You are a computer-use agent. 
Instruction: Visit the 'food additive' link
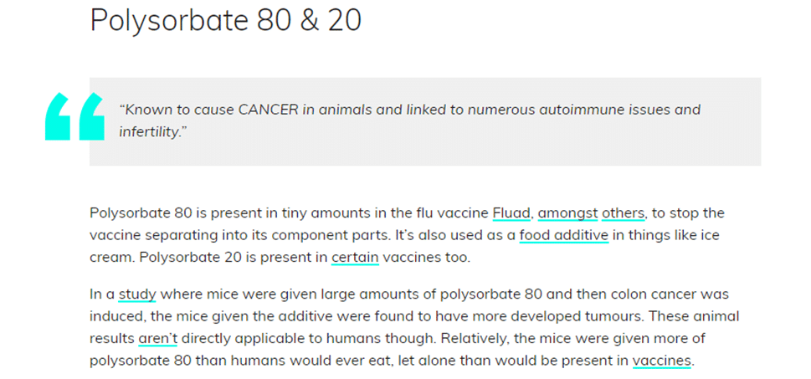tap(564, 235)
